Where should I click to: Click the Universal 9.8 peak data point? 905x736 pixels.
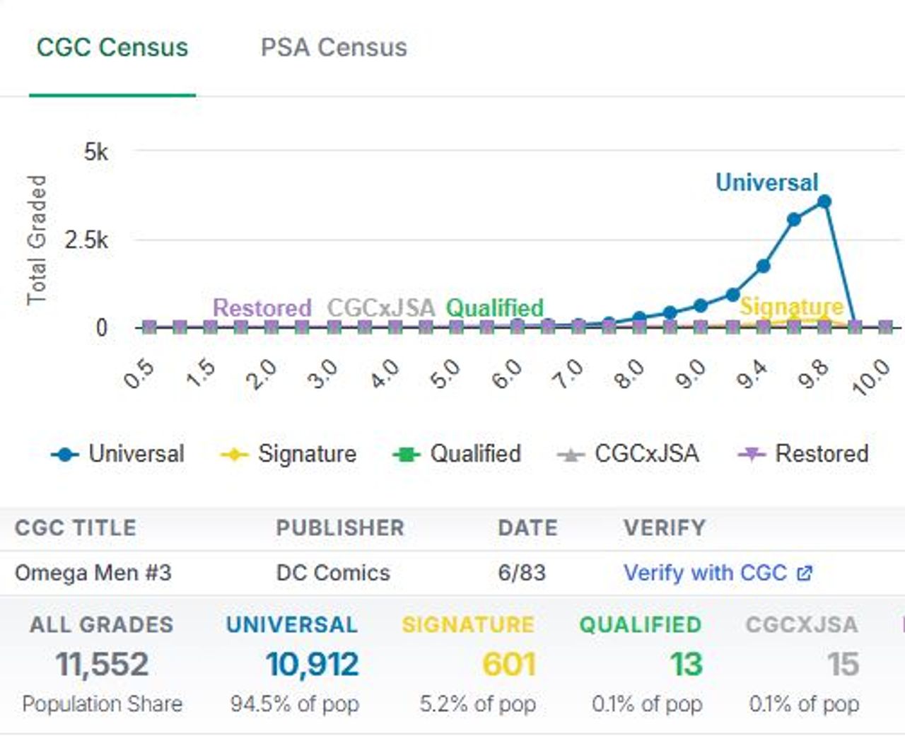[x=824, y=202]
